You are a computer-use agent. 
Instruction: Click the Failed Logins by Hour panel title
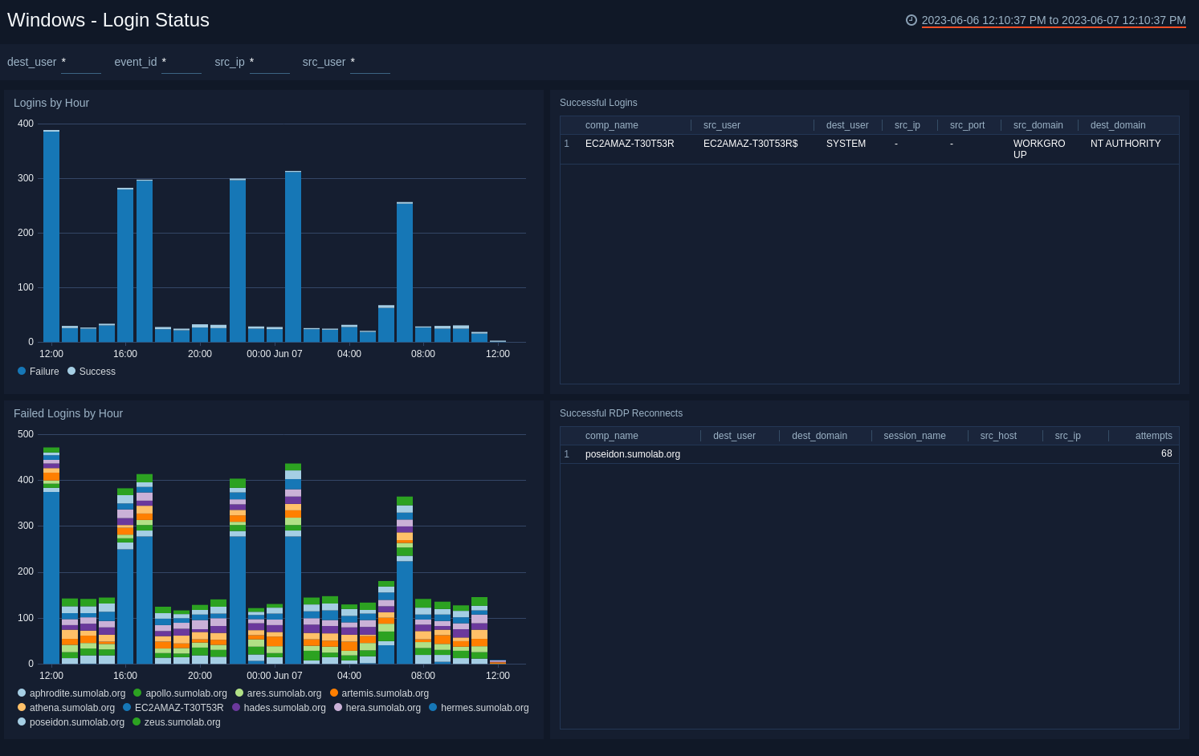pos(68,413)
